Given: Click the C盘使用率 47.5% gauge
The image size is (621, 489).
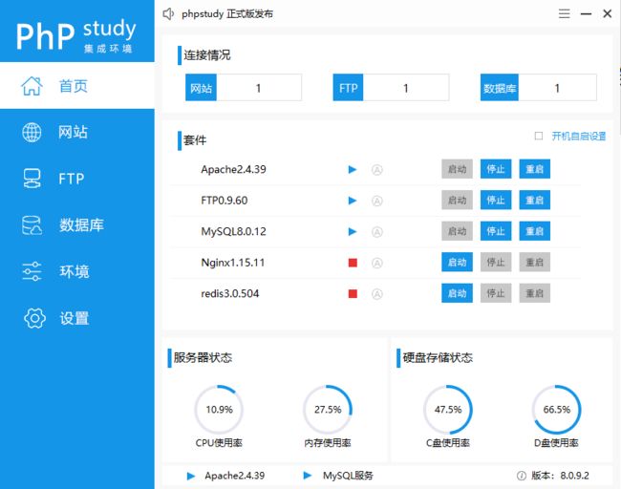Looking at the screenshot, I should point(448,410).
